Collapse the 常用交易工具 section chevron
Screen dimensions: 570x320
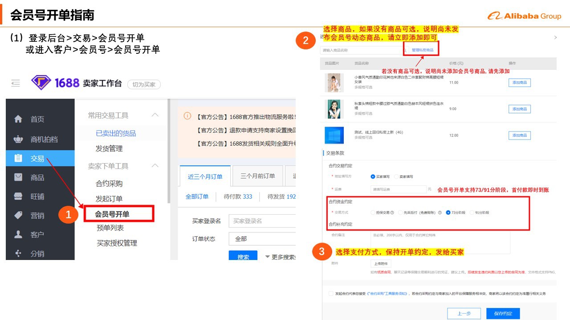pos(155,115)
